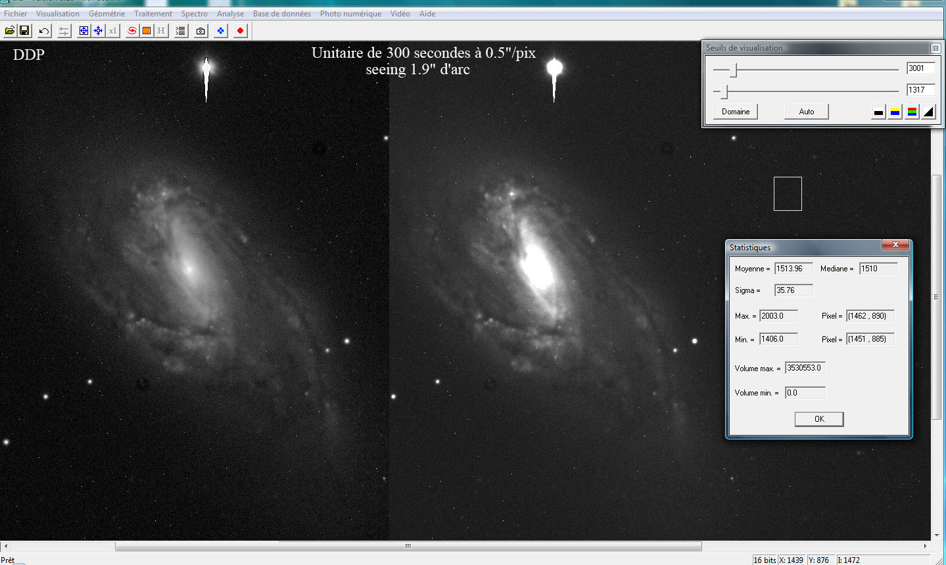Select the black and white palette icon

click(x=878, y=112)
